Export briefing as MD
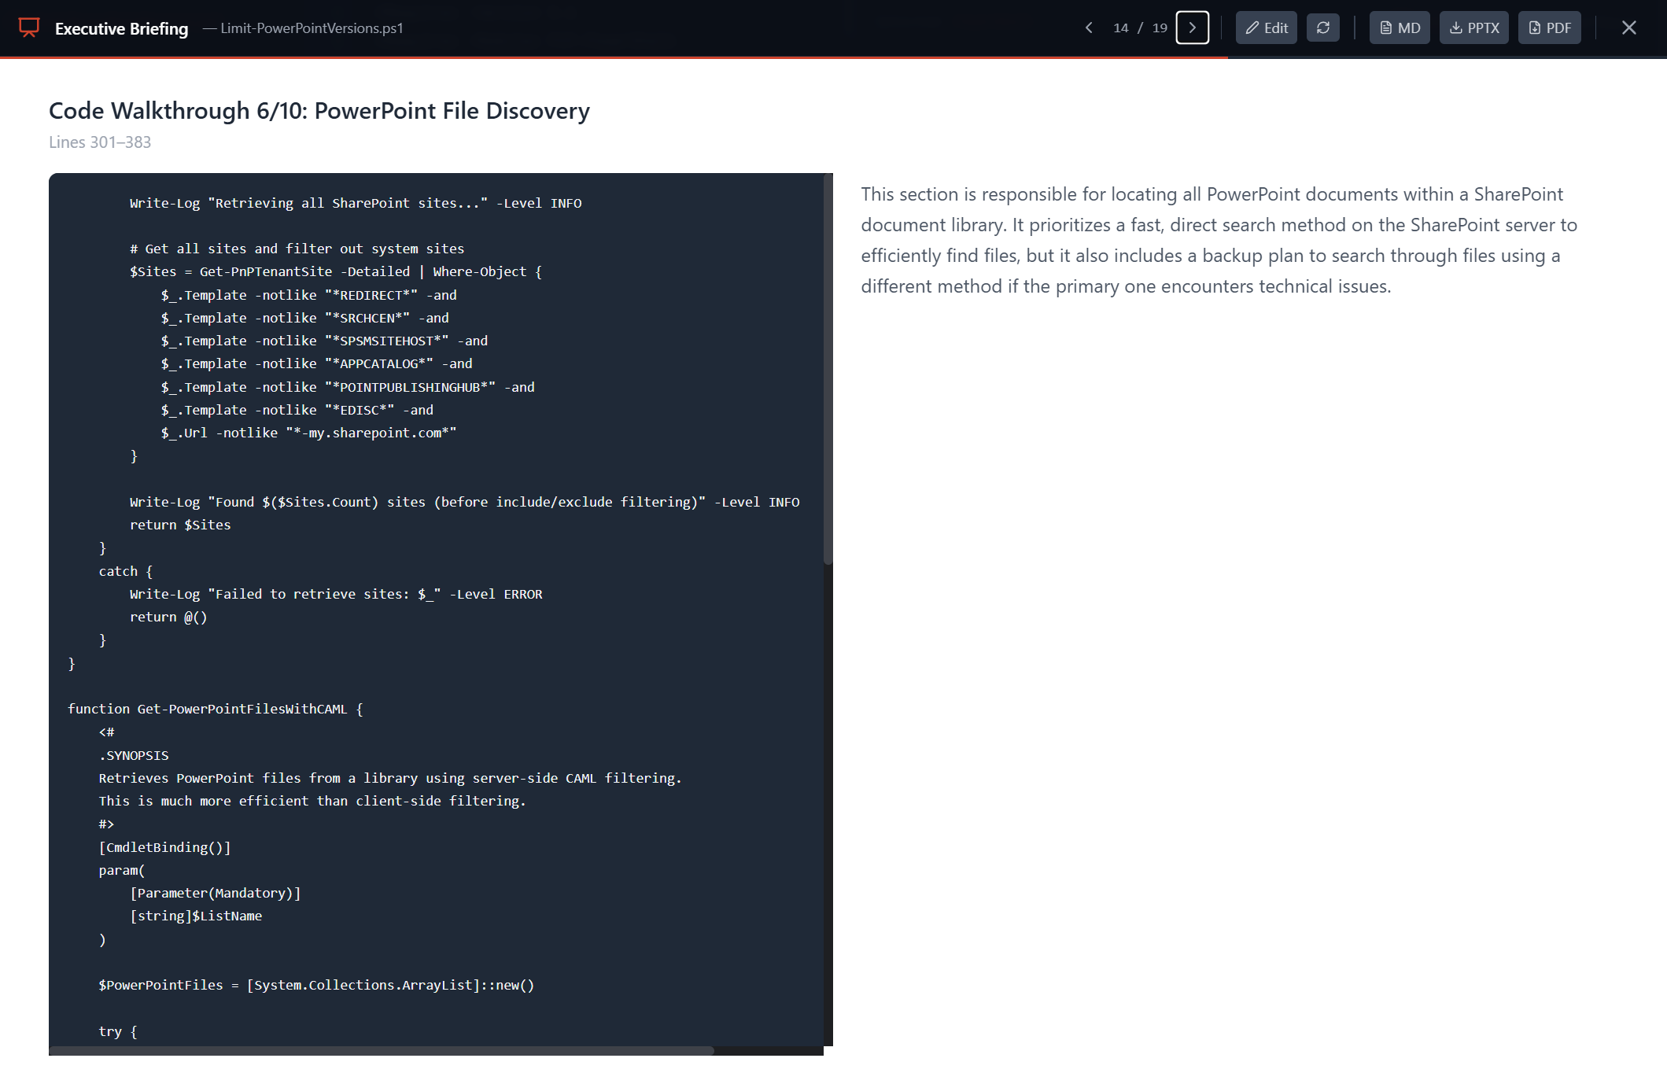The width and height of the screenshot is (1667, 1084). coord(1400,28)
